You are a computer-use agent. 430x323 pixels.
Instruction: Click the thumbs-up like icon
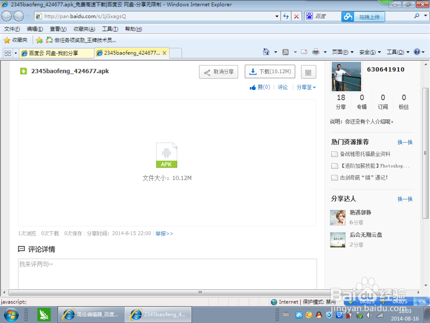[252, 87]
